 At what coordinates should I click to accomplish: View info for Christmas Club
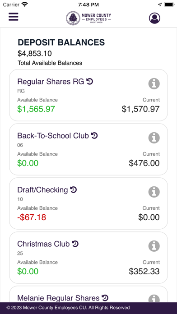point(154,246)
